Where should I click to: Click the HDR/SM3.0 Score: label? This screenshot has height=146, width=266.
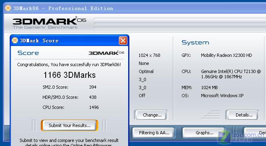[60, 97]
